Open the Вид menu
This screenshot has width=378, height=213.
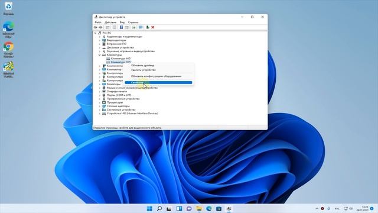coord(122,22)
